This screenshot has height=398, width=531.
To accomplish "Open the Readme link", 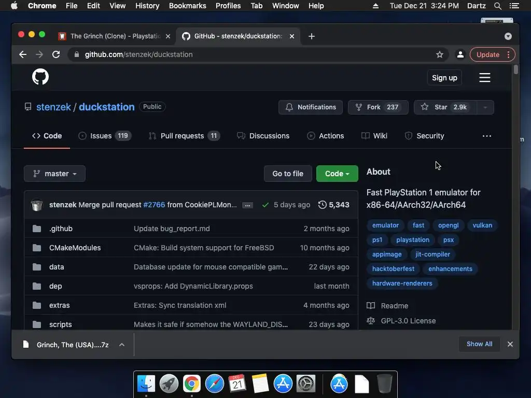I will point(394,306).
